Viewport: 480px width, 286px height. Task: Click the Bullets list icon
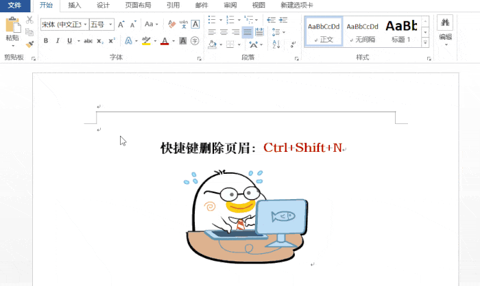[212, 20]
